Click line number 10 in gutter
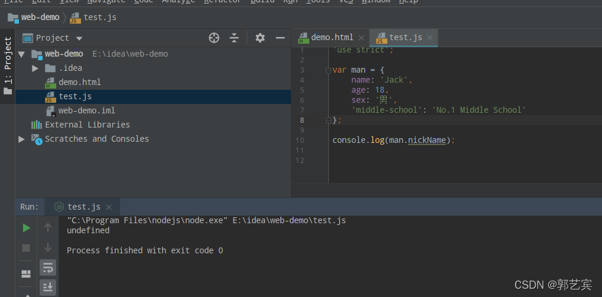The height and width of the screenshot is (297, 602). [x=300, y=141]
